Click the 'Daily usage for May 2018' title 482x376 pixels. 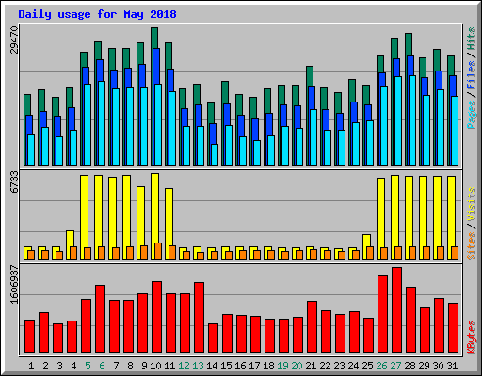point(97,14)
